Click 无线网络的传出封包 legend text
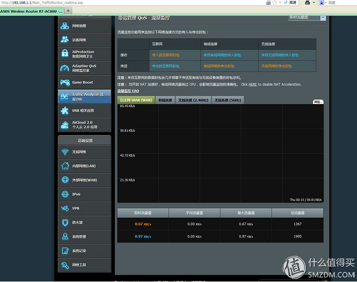 click(277, 66)
